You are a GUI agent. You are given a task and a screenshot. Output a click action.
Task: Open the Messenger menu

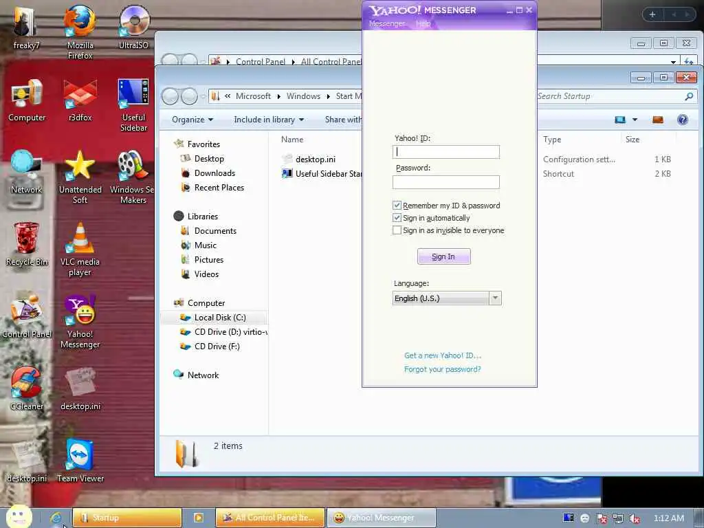(x=386, y=24)
